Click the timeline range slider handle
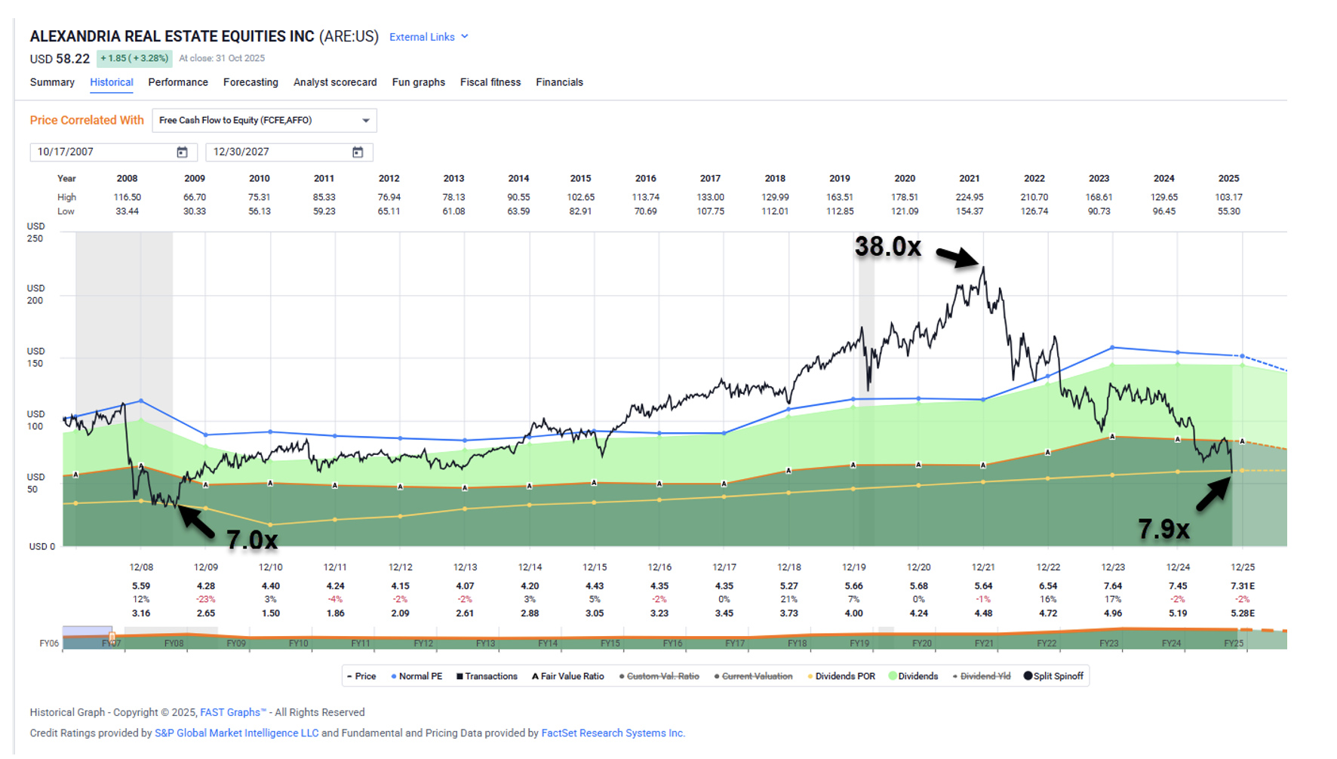The image size is (1337, 759). [x=112, y=638]
